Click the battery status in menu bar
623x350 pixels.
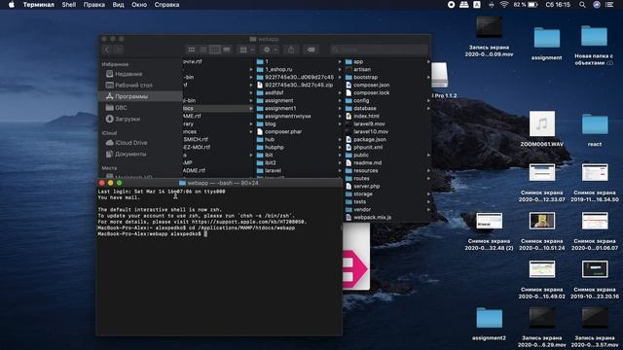[x=526, y=5]
